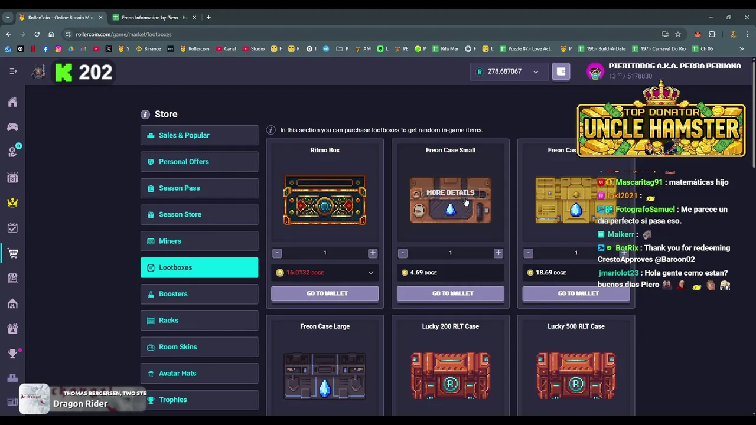Open the shopping cart Store icon in sidebar

tap(12, 253)
